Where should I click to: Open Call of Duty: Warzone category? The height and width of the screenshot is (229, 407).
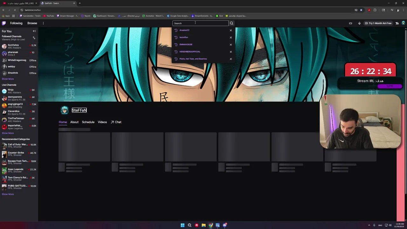point(19,146)
